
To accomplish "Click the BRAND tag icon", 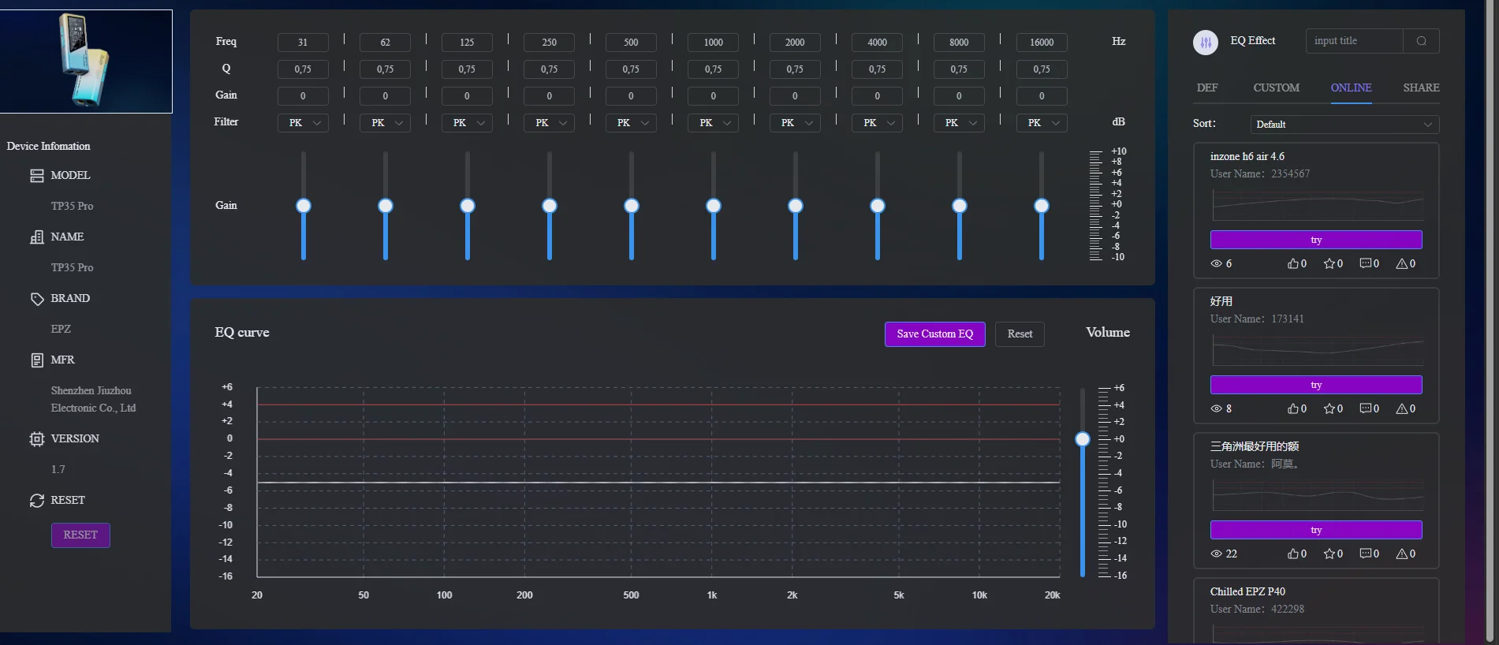I will pyautogui.click(x=37, y=298).
